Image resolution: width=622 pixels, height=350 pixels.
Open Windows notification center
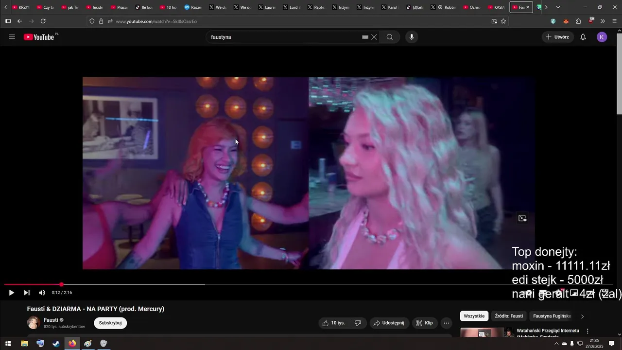pyautogui.click(x=612, y=343)
